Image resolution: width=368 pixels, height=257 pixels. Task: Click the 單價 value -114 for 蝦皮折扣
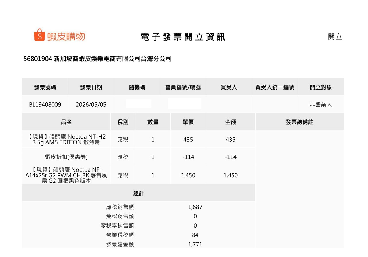point(188,157)
